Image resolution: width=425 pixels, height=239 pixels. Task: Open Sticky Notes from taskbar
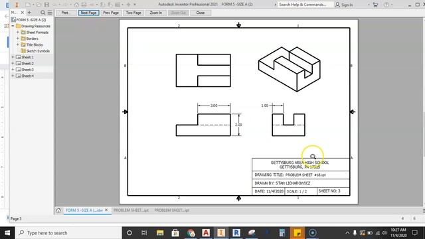pyautogui.click(x=297, y=233)
